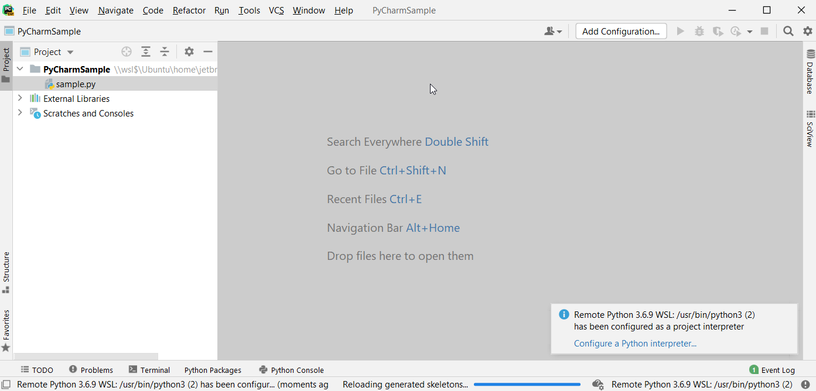The image size is (816, 391).
Task: Open the Problems tool window
Action: 91,370
